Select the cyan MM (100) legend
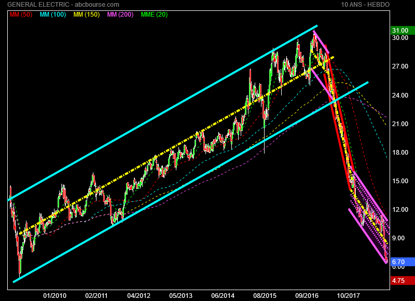 pos(53,15)
